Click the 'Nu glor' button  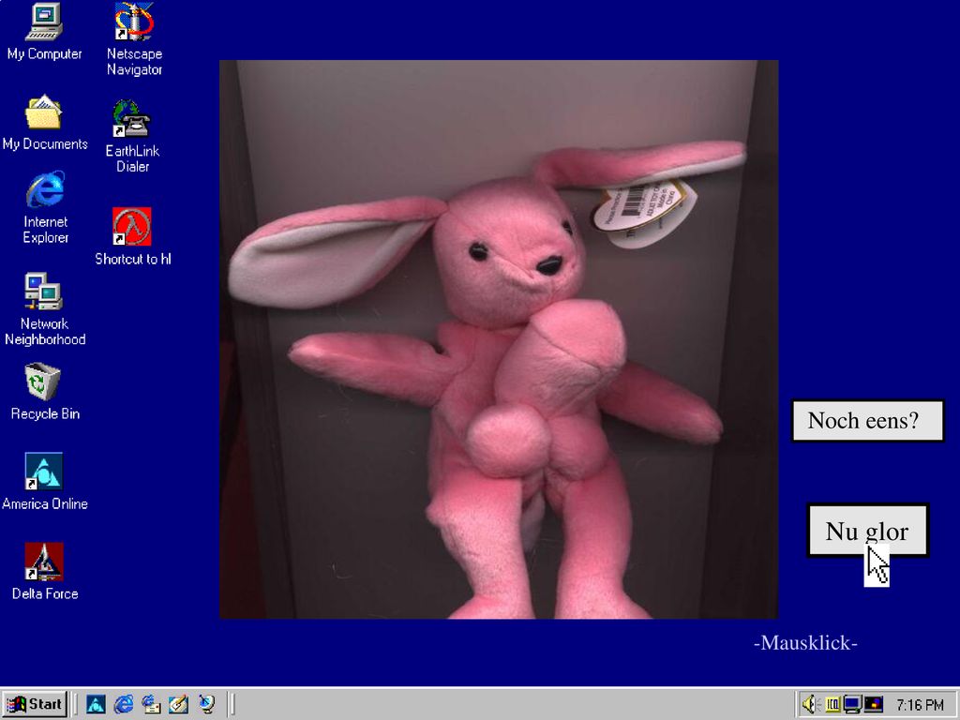click(x=867, y=531)
